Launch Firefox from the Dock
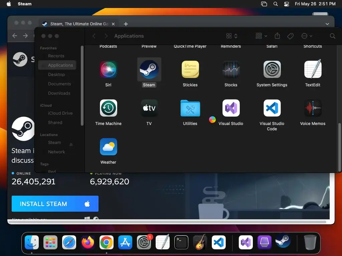 click(88, 242)
